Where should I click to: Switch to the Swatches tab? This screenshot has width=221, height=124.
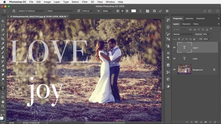[200, 18]
